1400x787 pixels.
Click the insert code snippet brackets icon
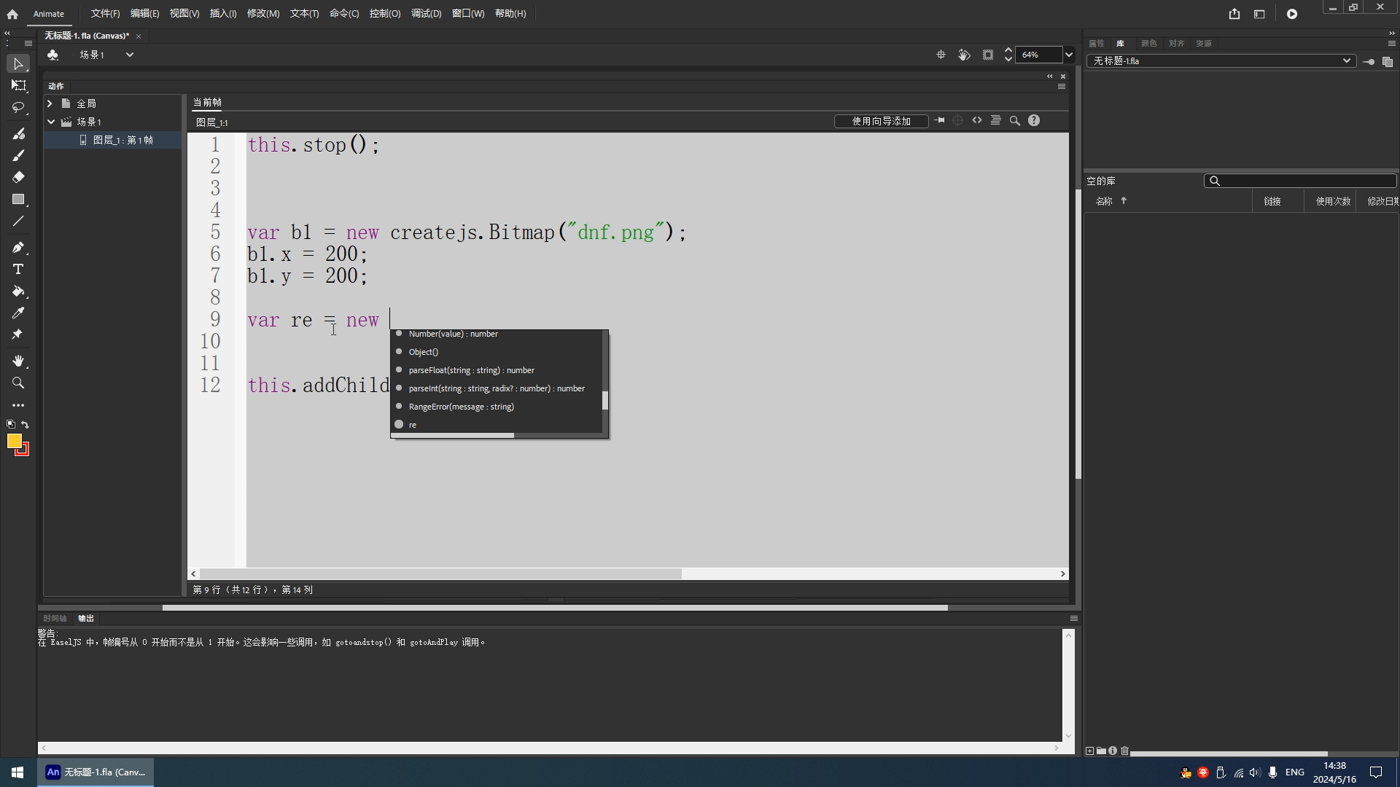(x=977, y=121)
